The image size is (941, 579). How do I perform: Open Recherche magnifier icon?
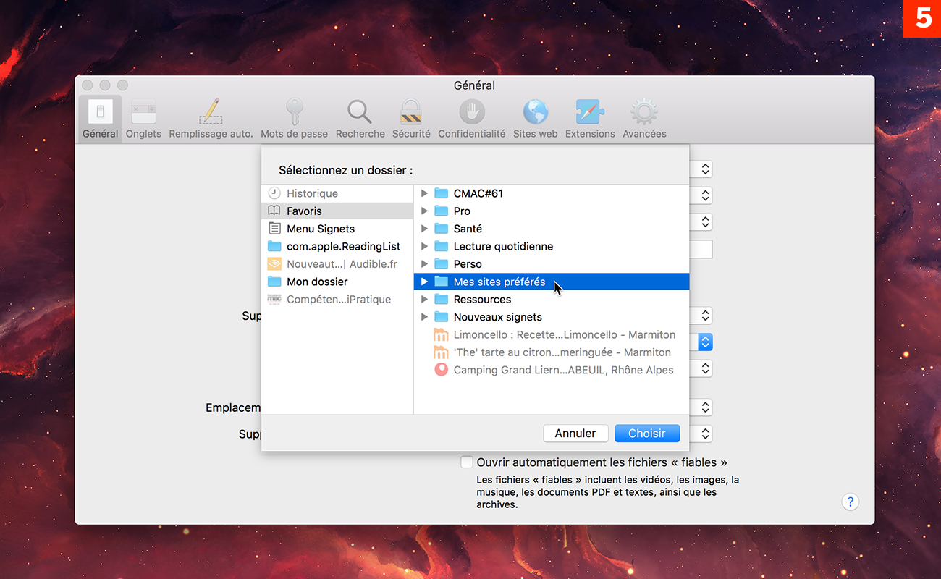360,112
